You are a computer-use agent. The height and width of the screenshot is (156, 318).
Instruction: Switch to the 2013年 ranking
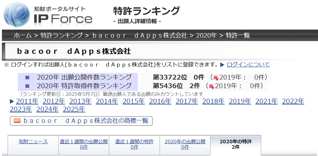click(x=80, y=101)
